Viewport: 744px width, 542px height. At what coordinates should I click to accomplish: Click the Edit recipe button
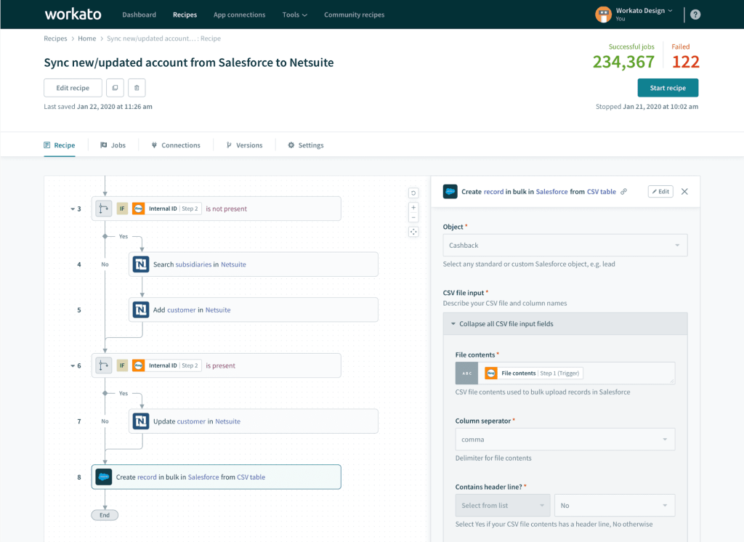point(73,88)
